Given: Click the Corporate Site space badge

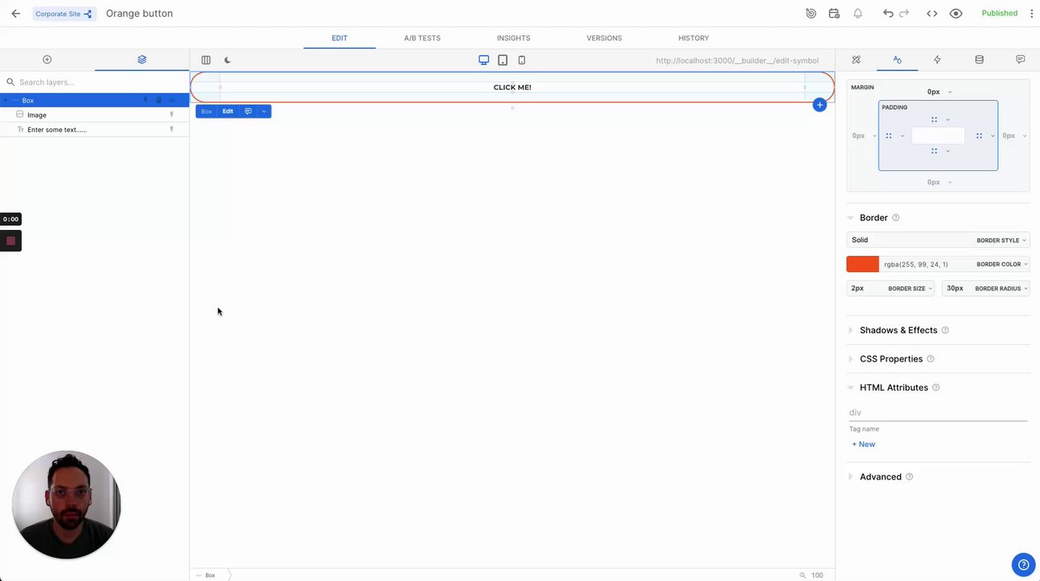Looking at the screenshot, I should click(64, 14).
